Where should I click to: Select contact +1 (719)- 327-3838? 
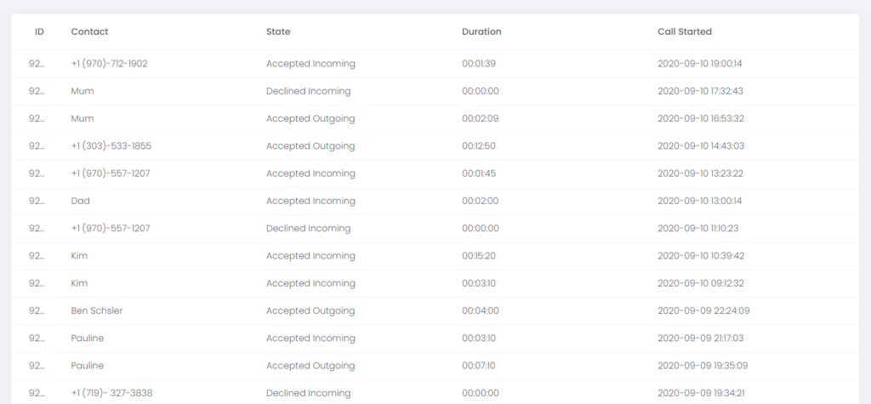(x=111, y=393)
